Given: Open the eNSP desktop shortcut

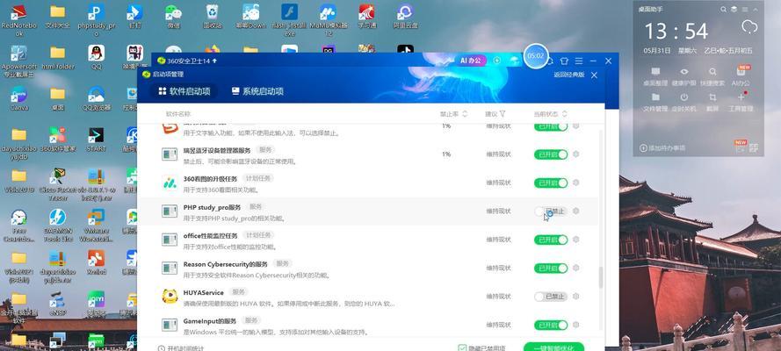Looking at the screenshot, I should pos(58,304).
